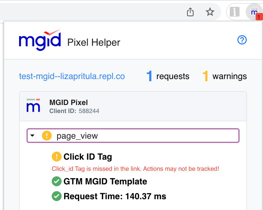Image resolution: width=263 pixels, height=210 pixels.
Task: Click the Client ID 588244 label
Action: point(74,111)
